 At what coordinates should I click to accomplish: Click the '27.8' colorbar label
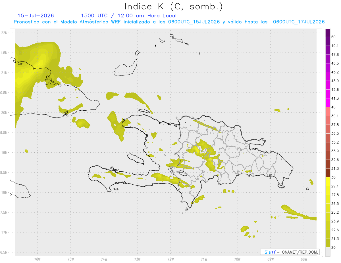335,195
